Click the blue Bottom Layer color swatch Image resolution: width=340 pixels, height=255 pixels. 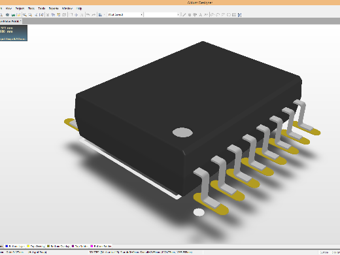[x=7, y=246]
